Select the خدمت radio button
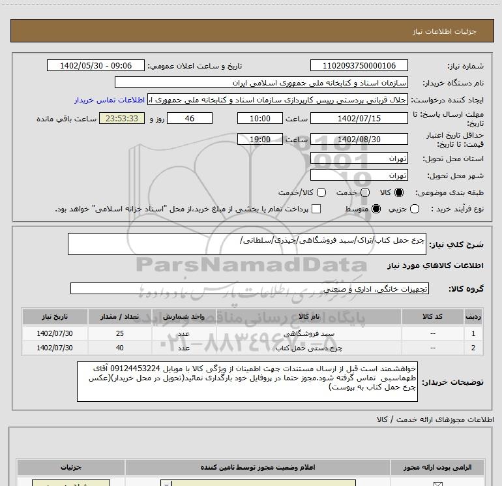The image size is (502, 486). (365, 192)
